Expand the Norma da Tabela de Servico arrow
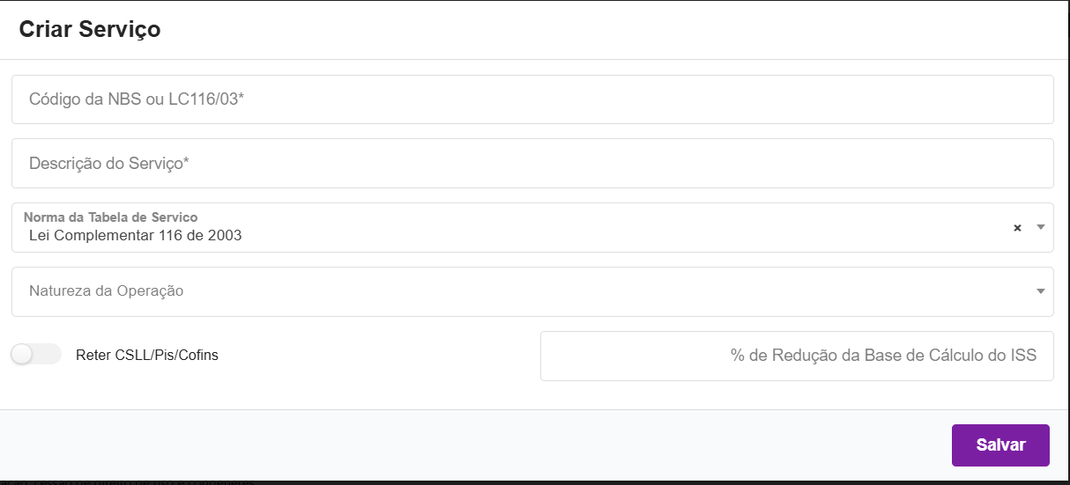Viewport: 1070px width, 485px height. [1040, 227]
